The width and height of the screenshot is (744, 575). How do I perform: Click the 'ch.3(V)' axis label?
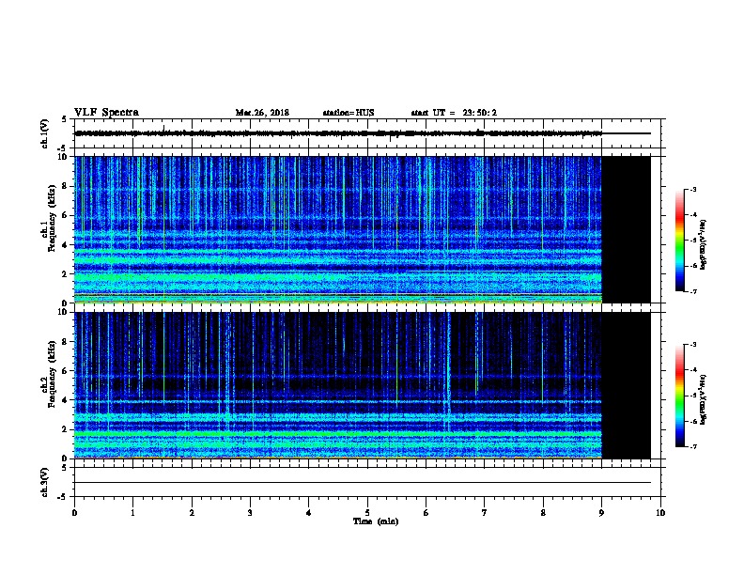(x=44, y=482)
